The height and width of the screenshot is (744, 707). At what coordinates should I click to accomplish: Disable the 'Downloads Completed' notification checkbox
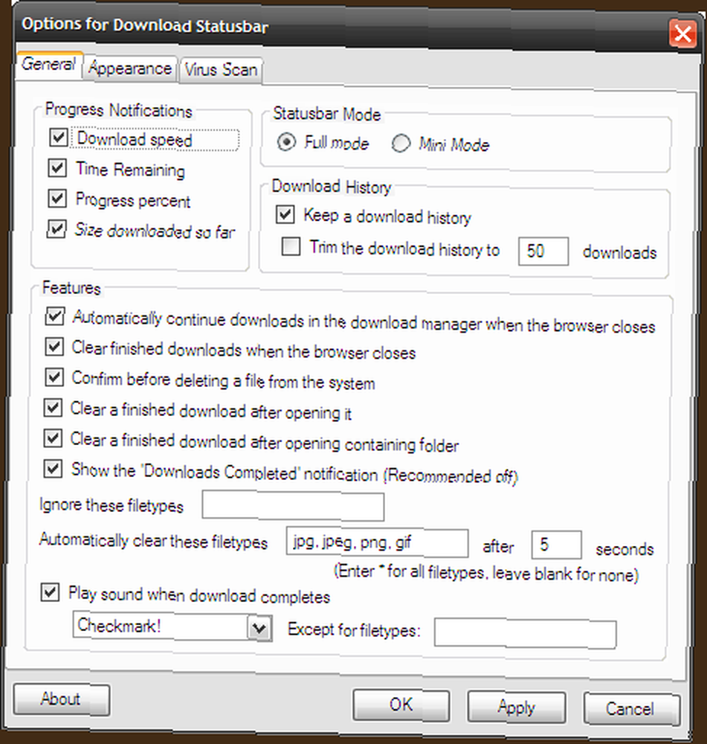[x=53, y=469]
